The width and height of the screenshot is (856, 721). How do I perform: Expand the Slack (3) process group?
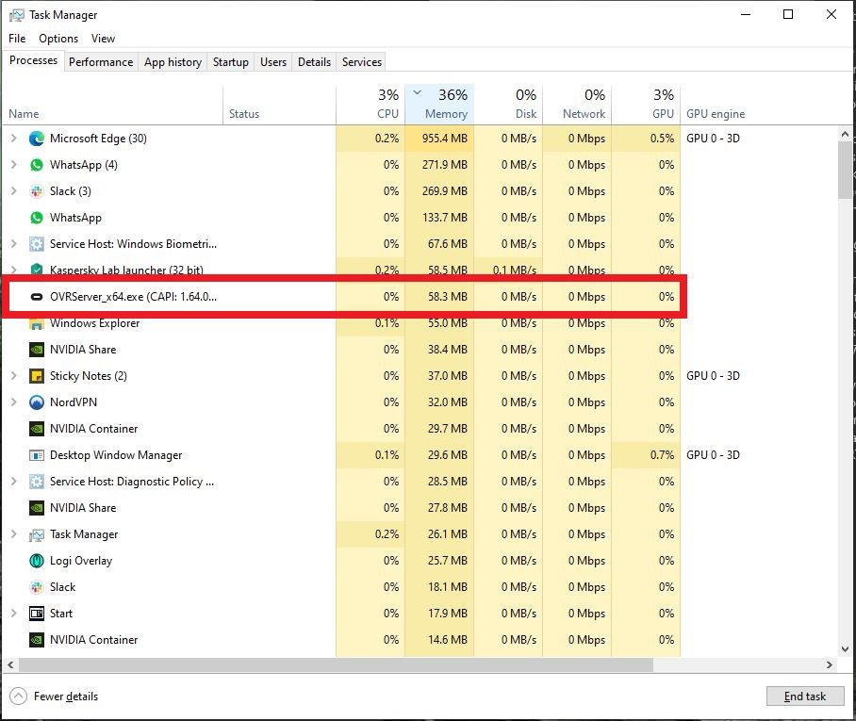pyautogui.click(x=13, y=191)
